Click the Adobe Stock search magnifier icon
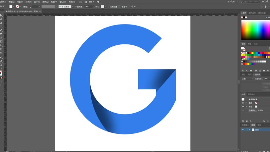The width and height of the screenshot is (270, 152). 242,2
